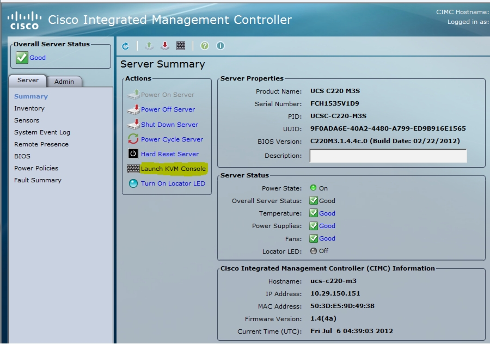Click the Good link under Overall Server Status panel
The width and height of the screenshot is (490, 344).
pos(38,58)
